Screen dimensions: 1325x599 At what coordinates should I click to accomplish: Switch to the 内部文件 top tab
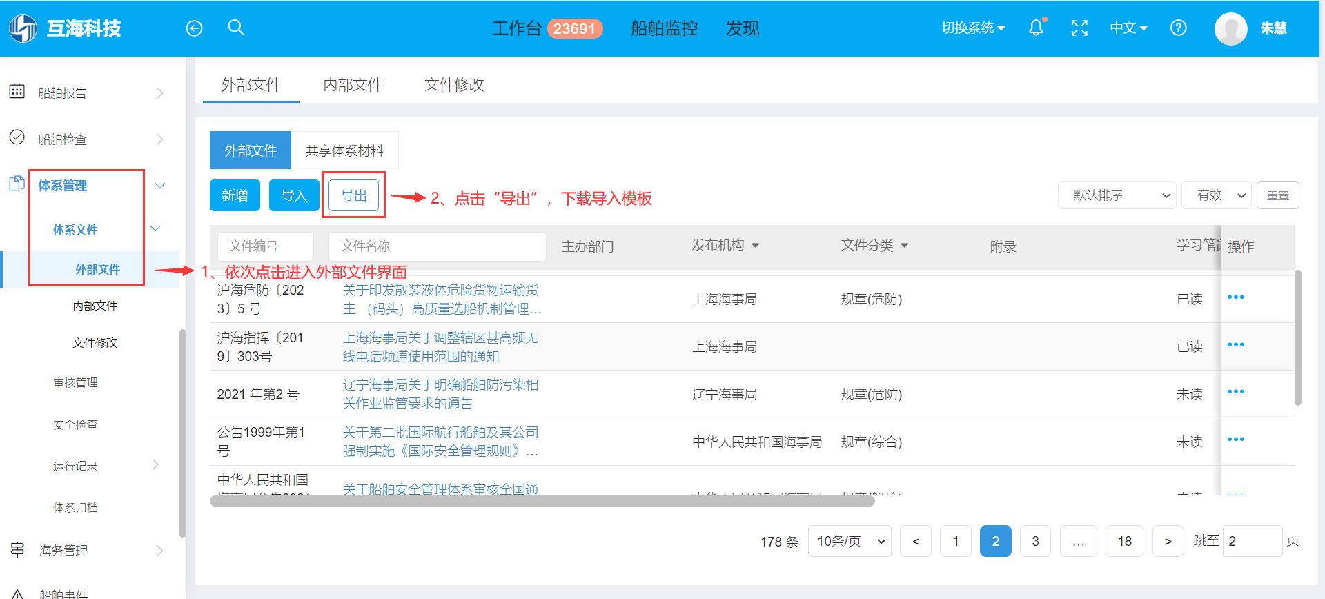353,84
